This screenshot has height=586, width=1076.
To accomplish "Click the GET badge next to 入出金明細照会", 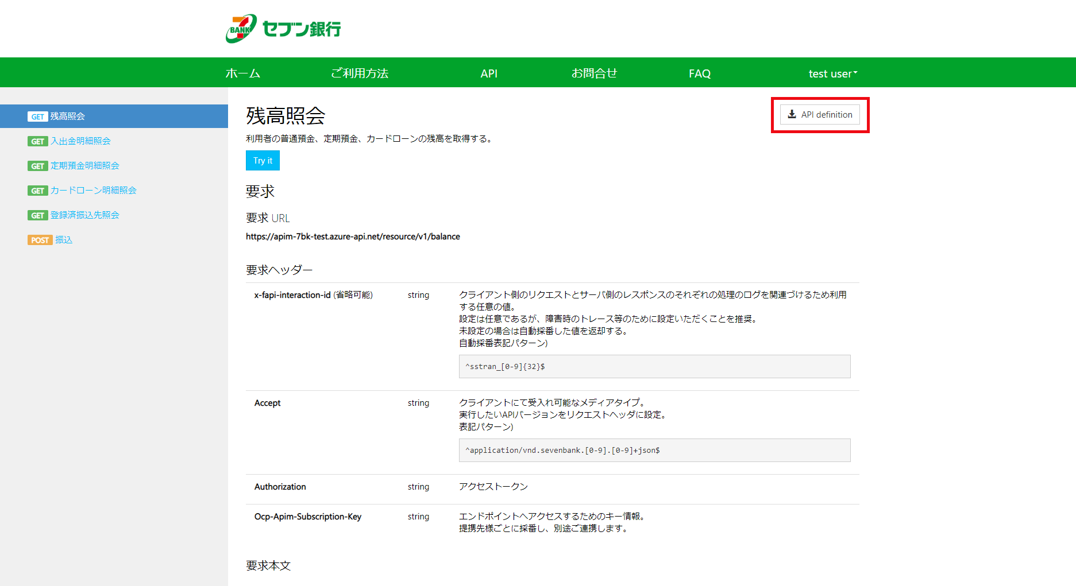I will coord(37,141).
